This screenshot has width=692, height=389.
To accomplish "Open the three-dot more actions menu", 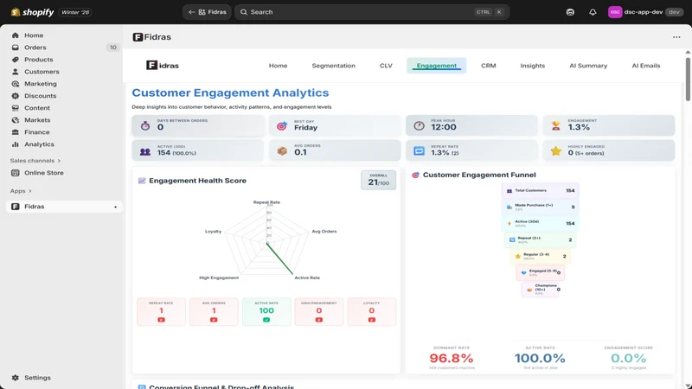I will [676, 37].
